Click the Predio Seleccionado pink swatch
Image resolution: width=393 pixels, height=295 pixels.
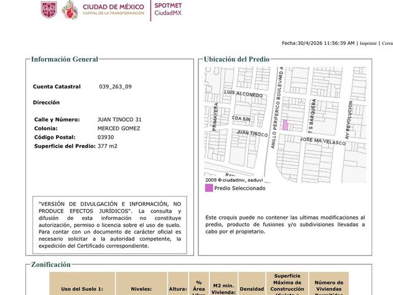click(209, 188)
